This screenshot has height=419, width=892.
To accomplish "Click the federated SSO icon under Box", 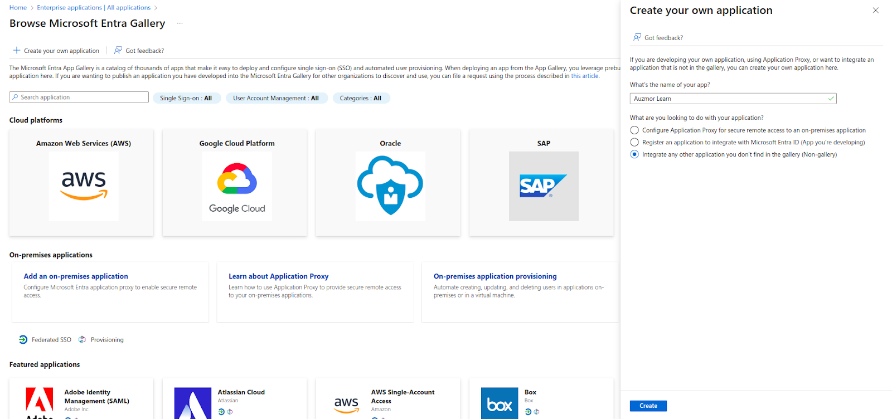I will pos(528,412).
